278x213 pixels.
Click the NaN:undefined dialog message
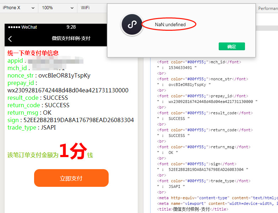pos(170,24)
